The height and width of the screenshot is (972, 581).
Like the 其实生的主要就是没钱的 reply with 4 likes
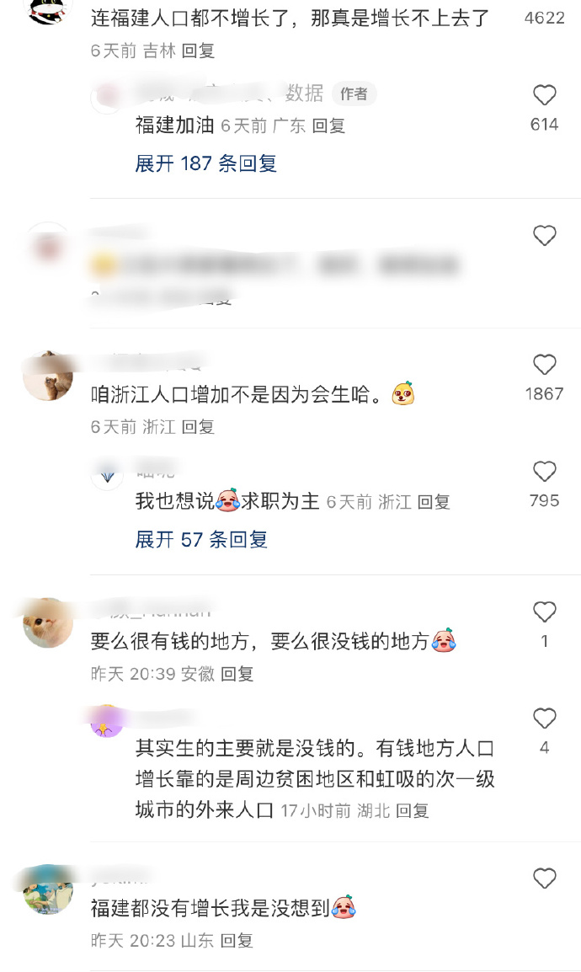(545, 718)
